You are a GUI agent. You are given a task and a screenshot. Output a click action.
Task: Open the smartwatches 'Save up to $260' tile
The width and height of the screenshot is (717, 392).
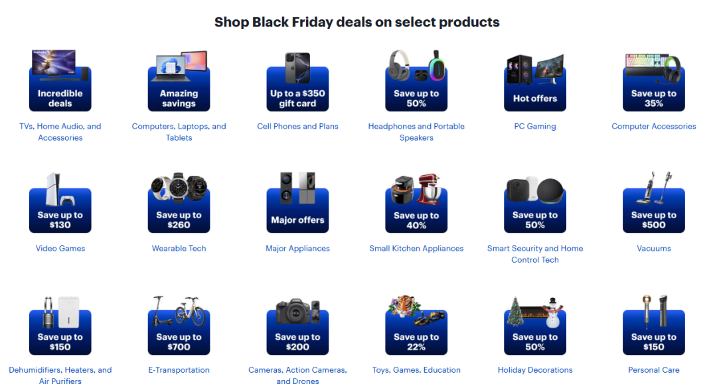[179, 204]
